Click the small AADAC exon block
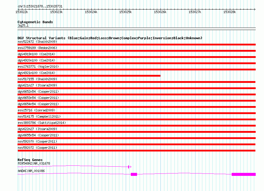 click(x=134, y=174)
